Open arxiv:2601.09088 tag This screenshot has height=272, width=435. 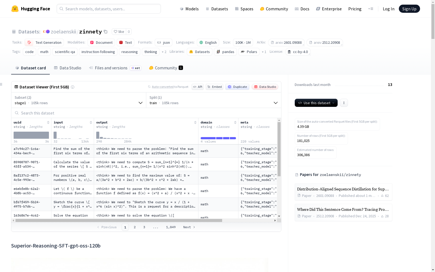coord(286,42)
